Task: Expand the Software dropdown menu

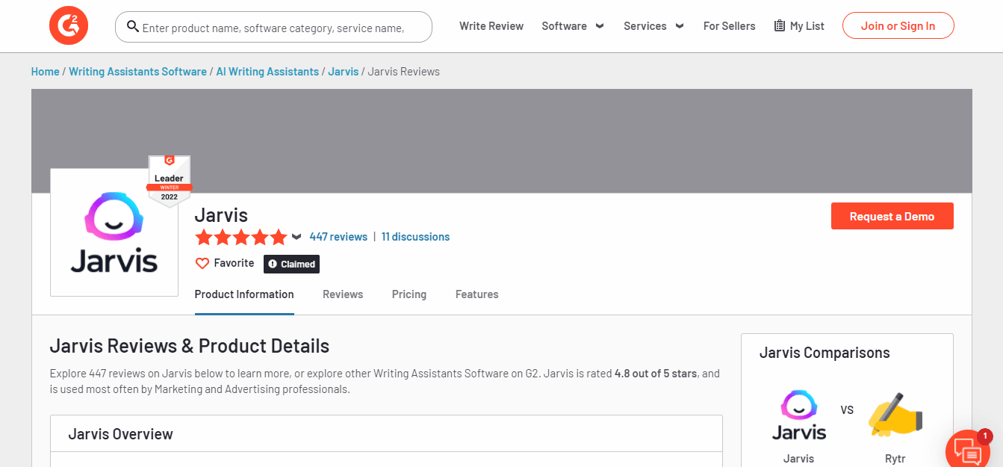Action: point(573,26)
